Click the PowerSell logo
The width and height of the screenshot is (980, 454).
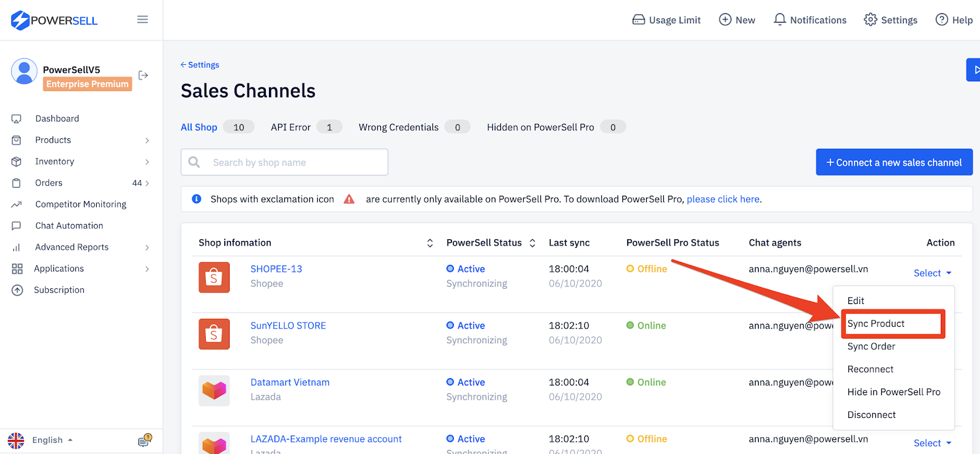54,20
